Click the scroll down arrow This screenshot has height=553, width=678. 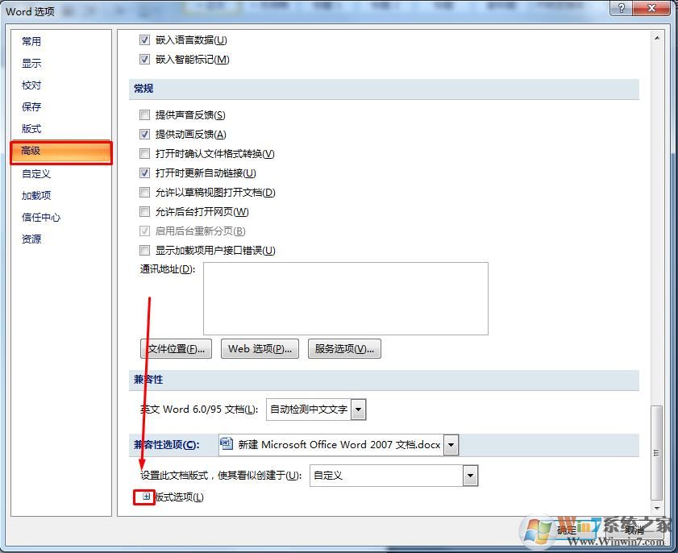pos(657,508)
